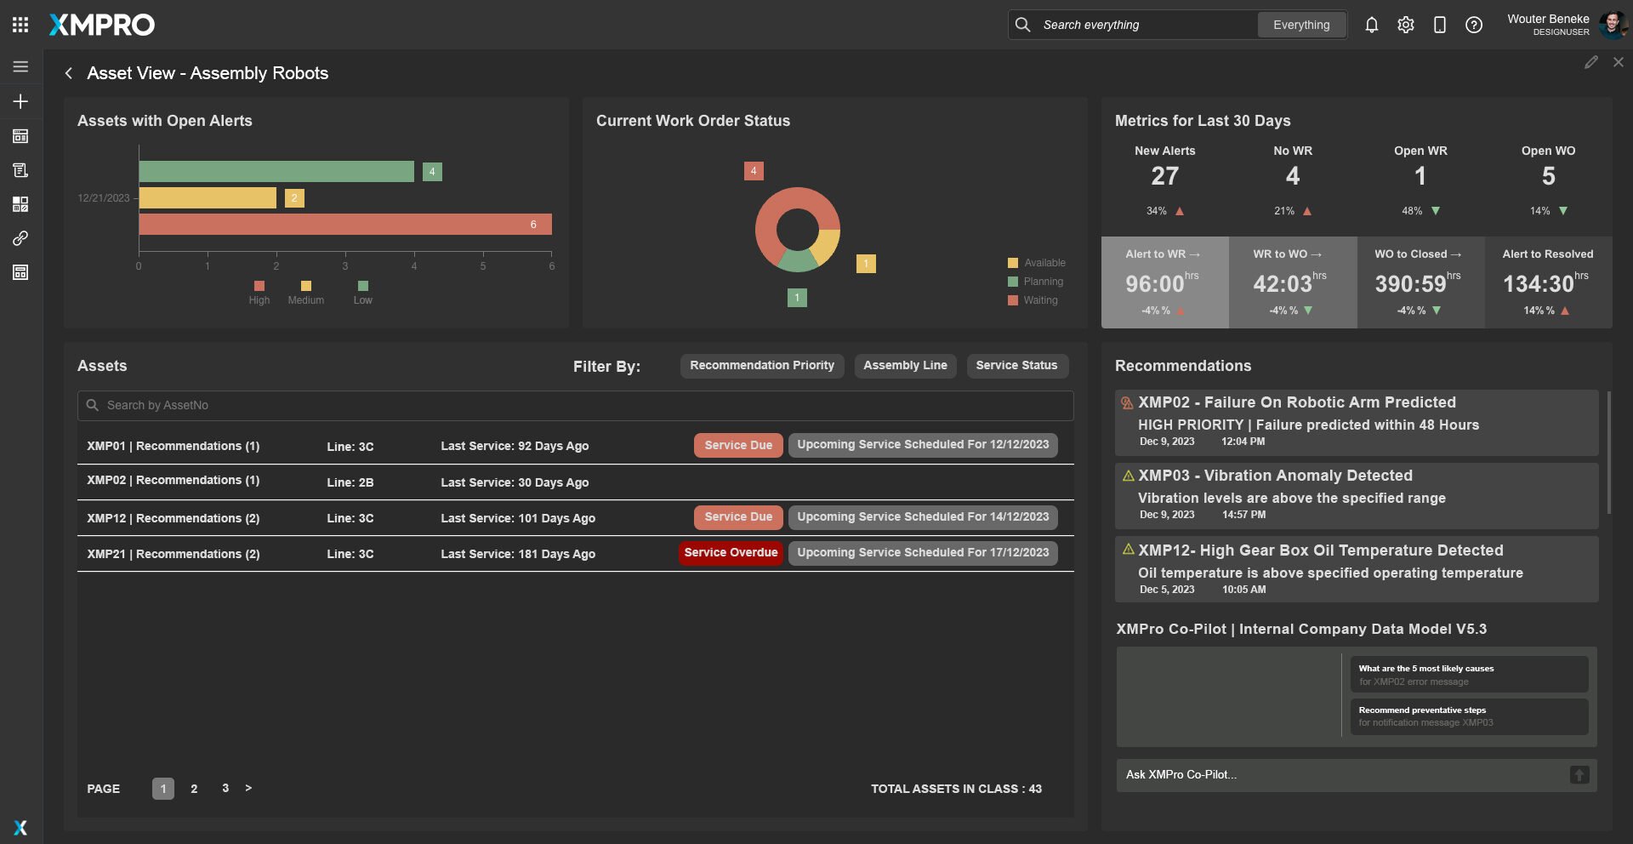The width and height of the screenshot is (1633, 844).
Task: Click the mobile device icon
Action: 1439,25
